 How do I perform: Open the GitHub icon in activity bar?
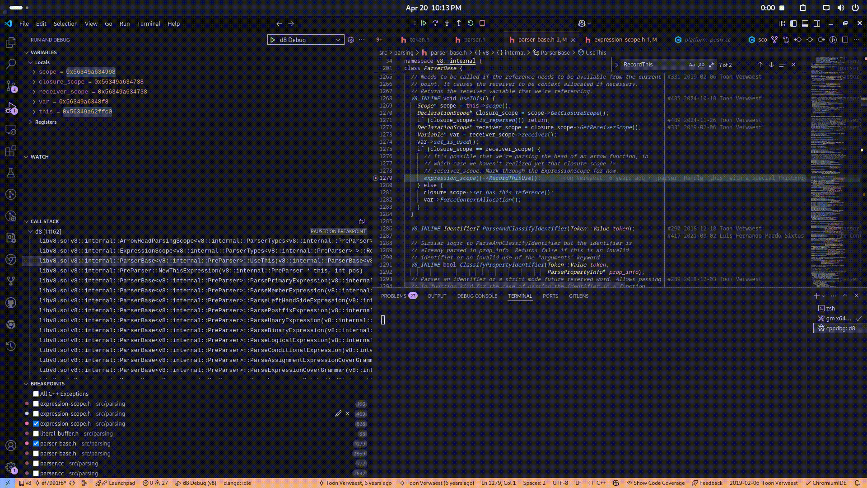(11, 303)
